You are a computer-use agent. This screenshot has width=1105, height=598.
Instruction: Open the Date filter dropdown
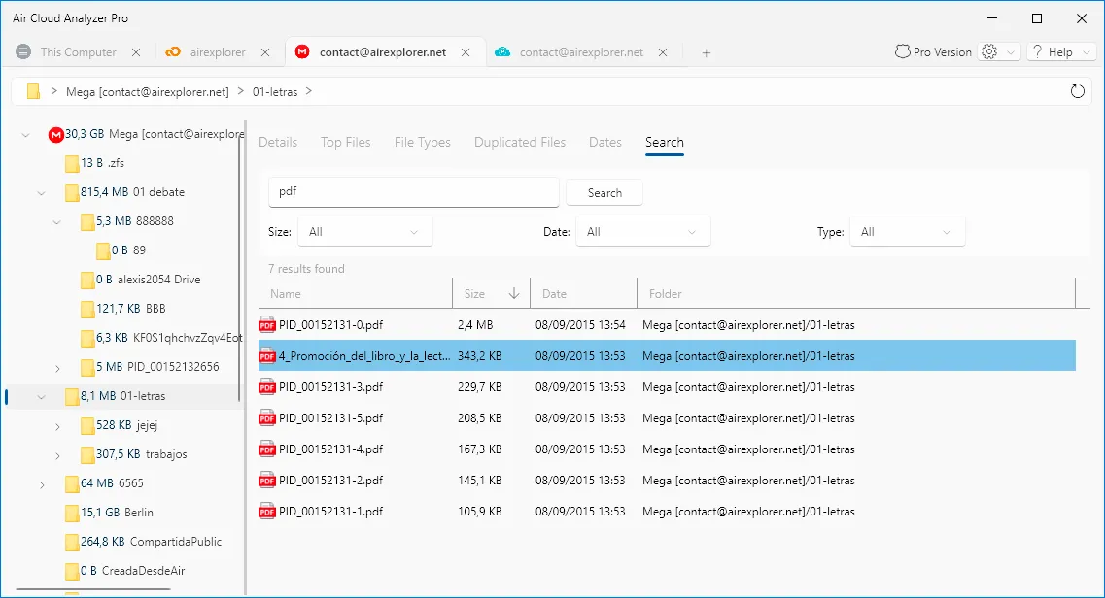[x=642, y=231]
